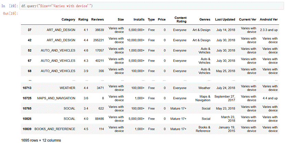Select row index 52
The width and height of the screenshot is (285, 146).
pos(30,50)
